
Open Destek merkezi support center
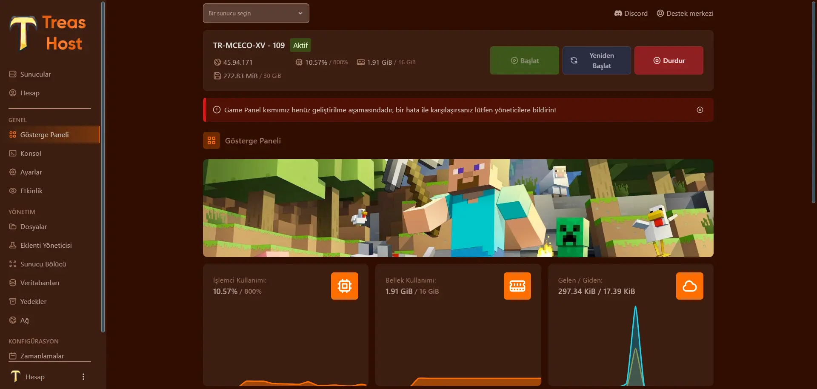[x=685, y=13]
